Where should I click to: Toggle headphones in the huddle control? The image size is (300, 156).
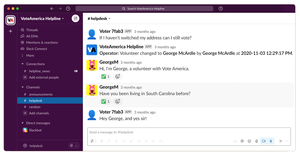(x=76, y=145)
